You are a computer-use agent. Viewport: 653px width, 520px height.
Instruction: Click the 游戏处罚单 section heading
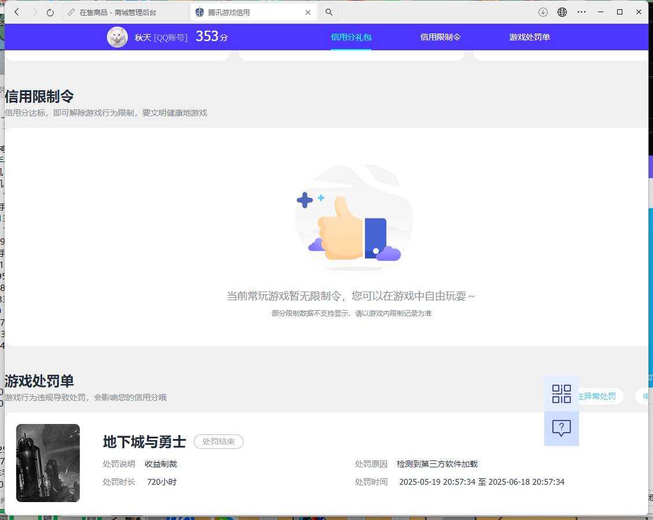[x=39, y=381]
